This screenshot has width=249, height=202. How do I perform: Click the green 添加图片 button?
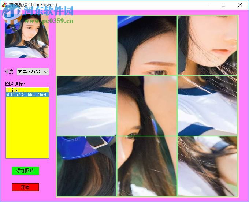point(25,171)
